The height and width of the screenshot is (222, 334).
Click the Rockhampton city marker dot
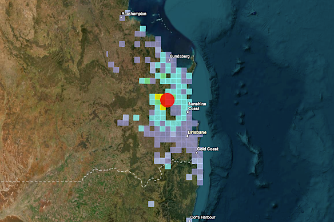[x=121, y=17]
